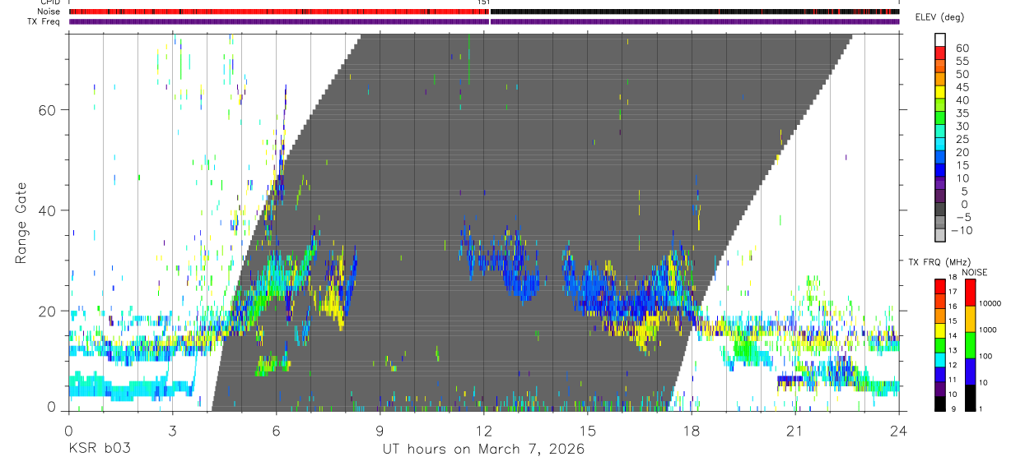Click the '21' tick label on the UT hours axis

(x=794, y=430)
